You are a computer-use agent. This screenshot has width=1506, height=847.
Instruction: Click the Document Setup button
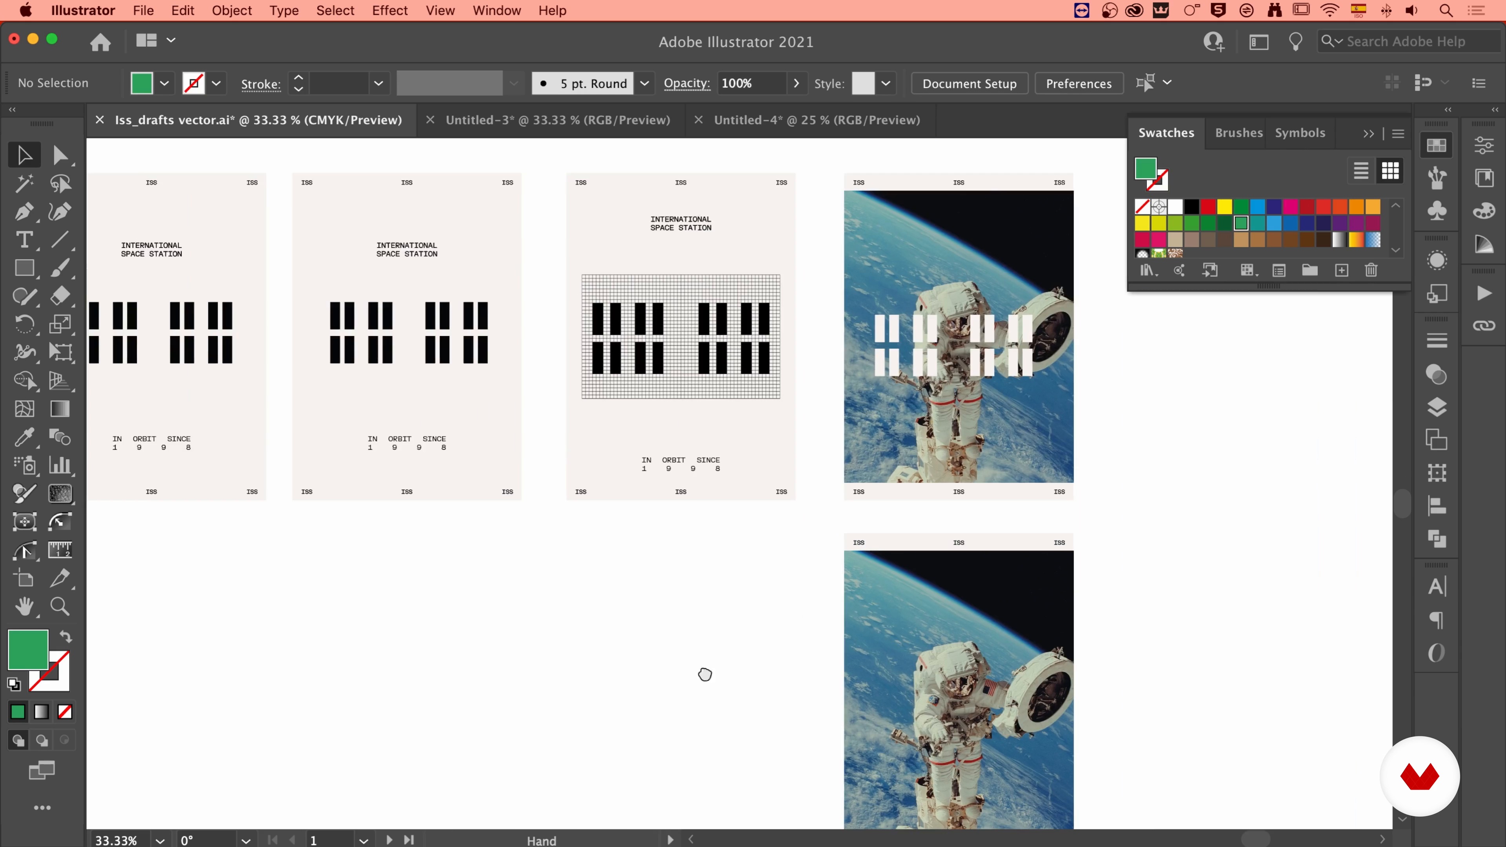[969, 84]
